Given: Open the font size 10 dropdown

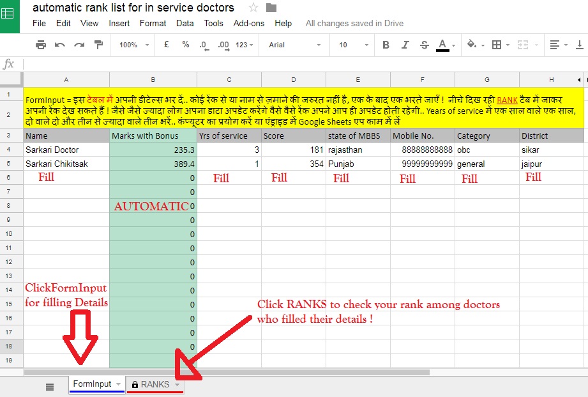Looking at the screenshot, I should click(x=354, y=45).
